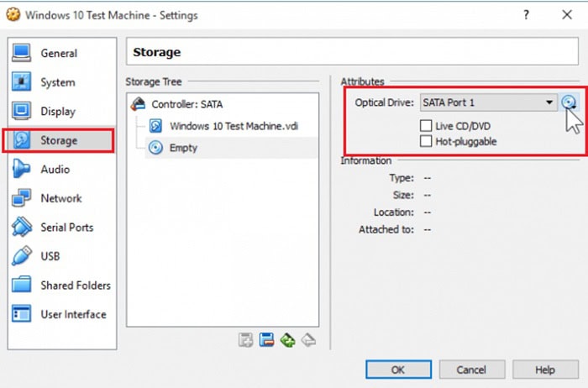The height and width of the screenshot is (388, 588).
Task: Open Display settings in sidebar
Action: tap(57, 112)
